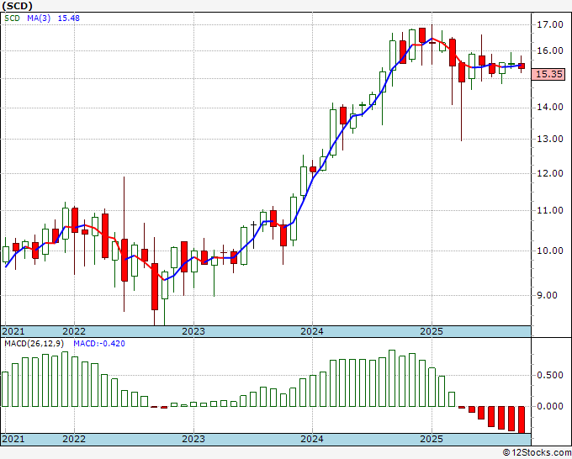Click the moving average value 15.48
The width and height of the screenshot is (572, 459).
pos(69,18)
